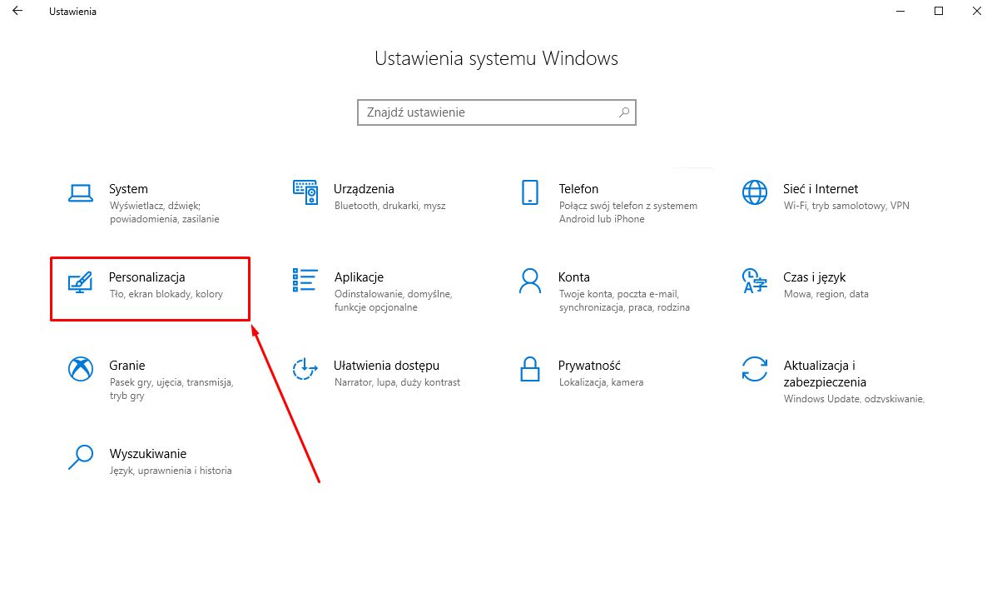Open the Wyszukiwanie label
Screen dimensions: 992x613
148,453
